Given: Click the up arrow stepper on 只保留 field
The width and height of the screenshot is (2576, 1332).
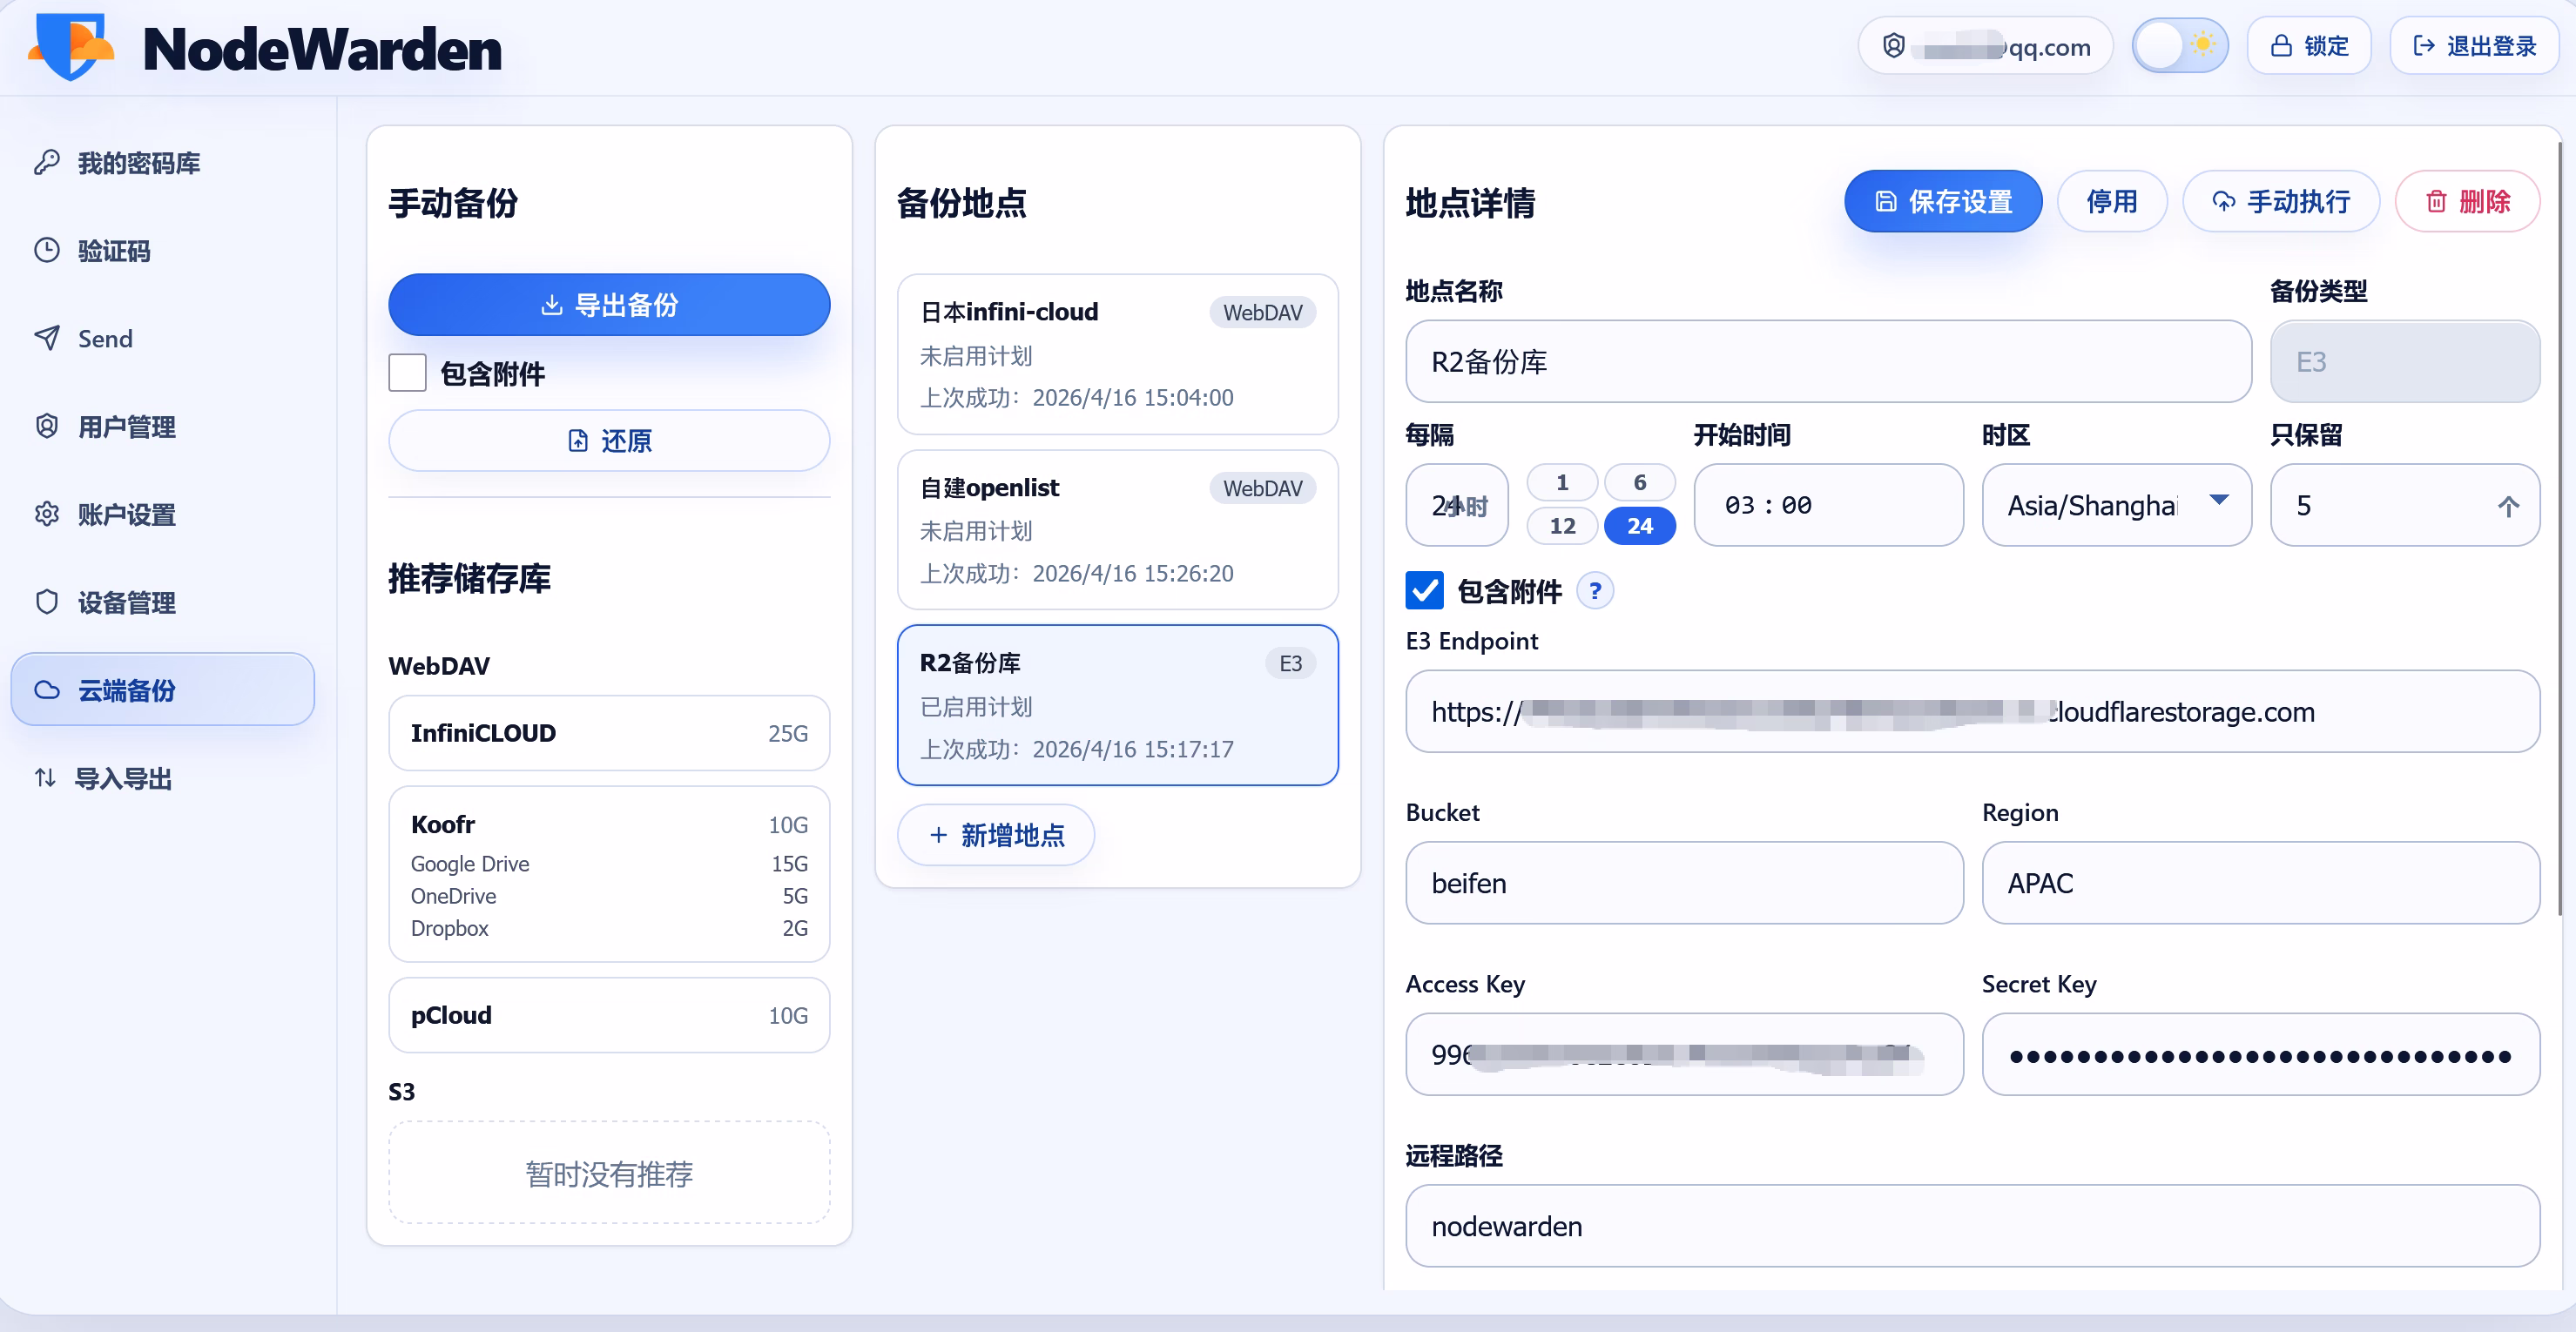Looking at the screenshot, I should pyautogui.click(x=2508, y=505).
